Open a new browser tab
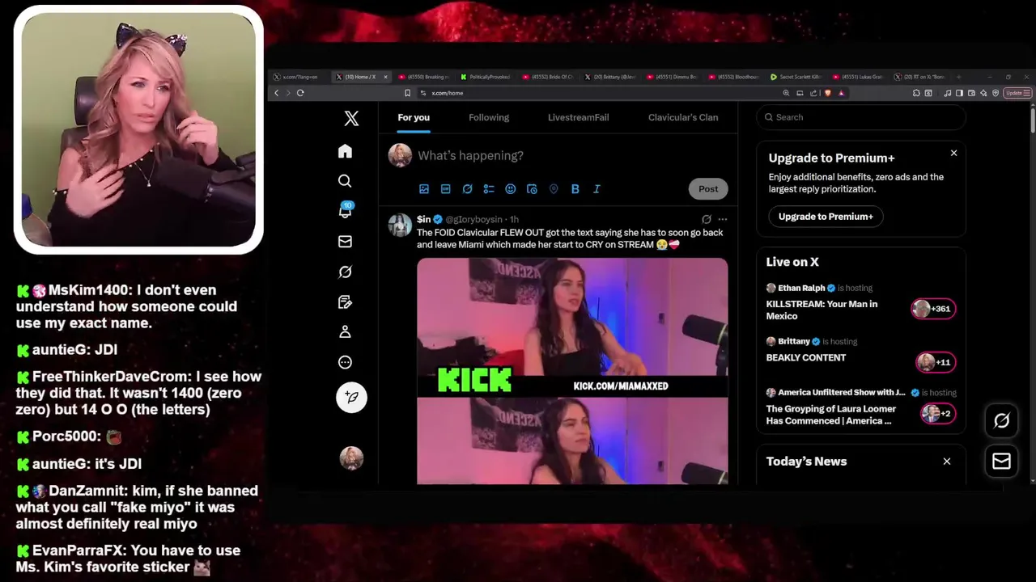Screen dimensions: 1036x582 pyautogui.click(x=958, y=77)
